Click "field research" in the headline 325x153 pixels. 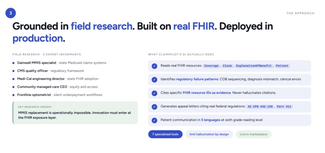point(102,26)
